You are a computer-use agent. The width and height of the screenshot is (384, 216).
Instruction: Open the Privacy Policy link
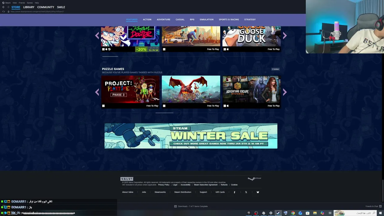click(x=164, y=185)
